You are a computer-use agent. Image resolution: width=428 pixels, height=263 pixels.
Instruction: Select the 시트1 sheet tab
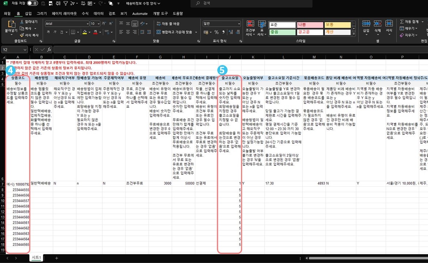point(36,258)
